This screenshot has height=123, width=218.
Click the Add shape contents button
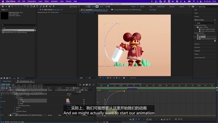click(x=80, y=92)
